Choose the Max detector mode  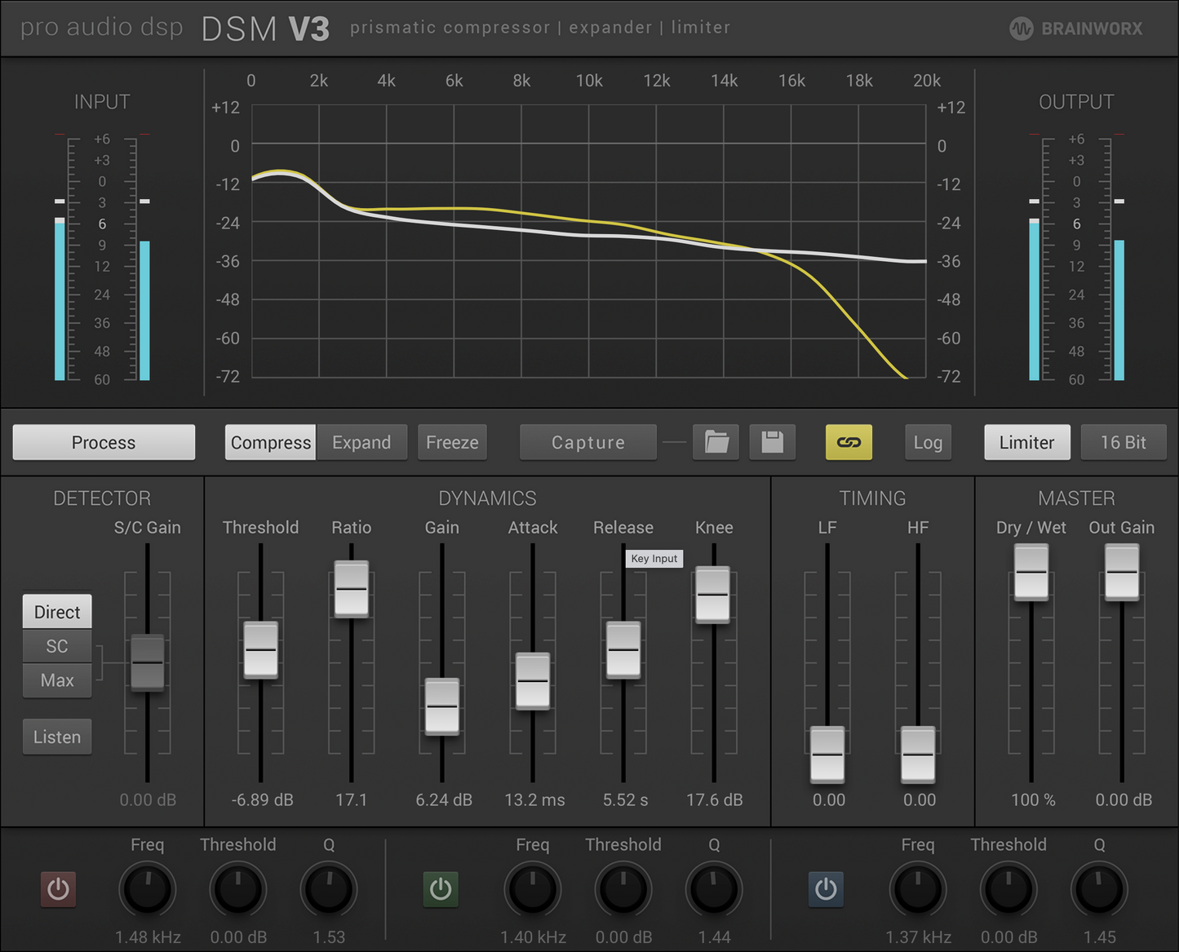(57, 680)
